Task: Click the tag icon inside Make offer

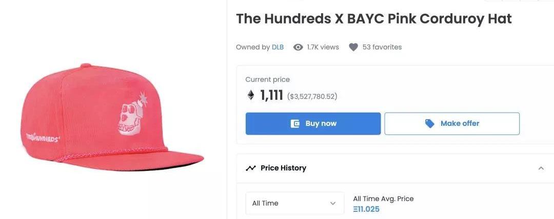Action: click(x=430, y=123)
